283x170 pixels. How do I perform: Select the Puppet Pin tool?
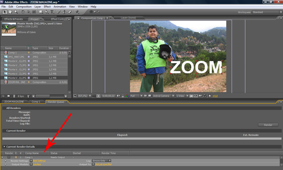[77, 12]
